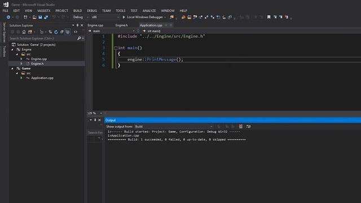The height and width of the screenshot is (203, 361).
Task: Open the PROJECT menu
Action: tap(61, 11)
